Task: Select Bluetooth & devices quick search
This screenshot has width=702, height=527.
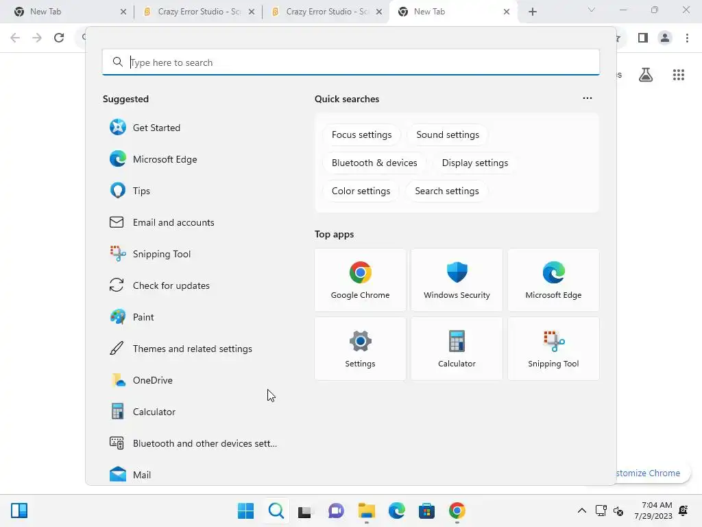Action: pos(374,163)
